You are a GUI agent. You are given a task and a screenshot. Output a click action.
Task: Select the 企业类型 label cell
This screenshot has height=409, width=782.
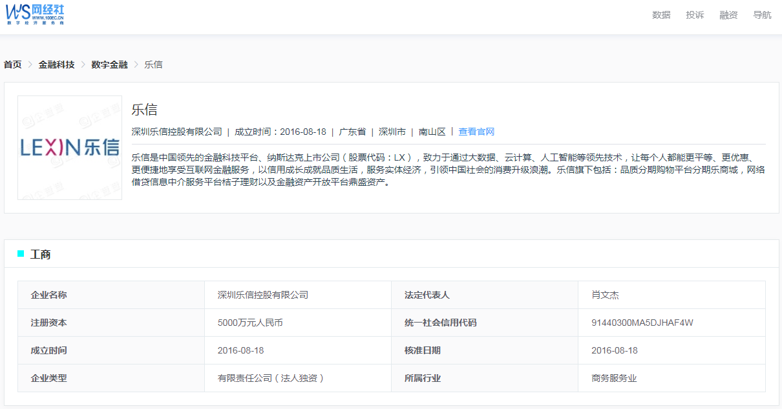pyautogui.click(x=111, y=378)
